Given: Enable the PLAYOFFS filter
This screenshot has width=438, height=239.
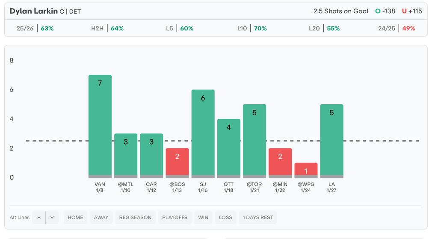Looking at the screenshot, I should coord(175,218).
